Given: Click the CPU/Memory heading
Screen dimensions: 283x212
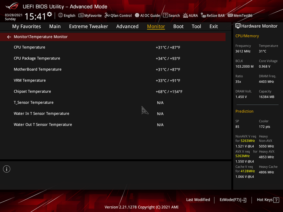Looking at the screenshot, I should pyautogui.click(x=247, y=36).
